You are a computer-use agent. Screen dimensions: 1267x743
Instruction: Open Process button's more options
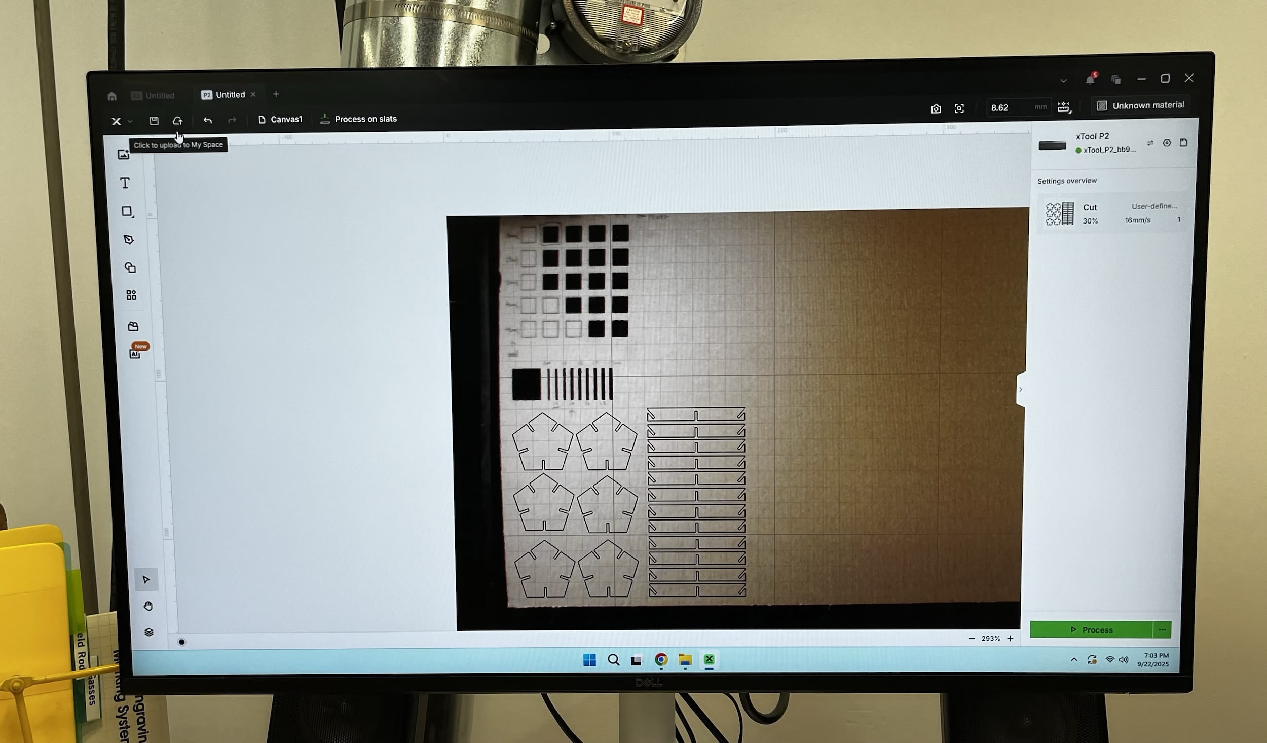[x=1162, y=630]
